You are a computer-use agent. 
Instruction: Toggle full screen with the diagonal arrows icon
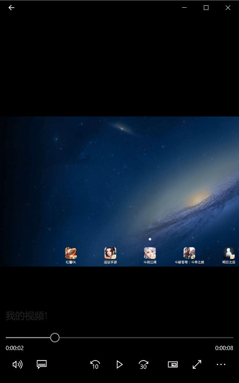[197, 365]
